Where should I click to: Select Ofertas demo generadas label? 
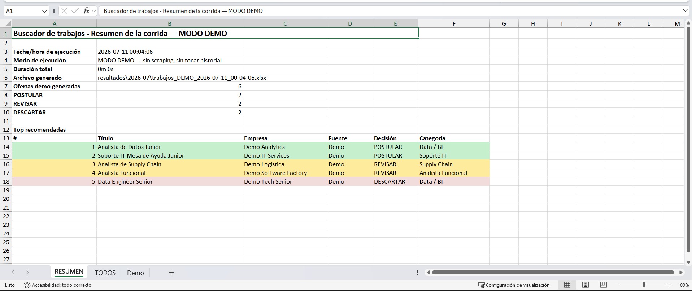coord(55,86)
